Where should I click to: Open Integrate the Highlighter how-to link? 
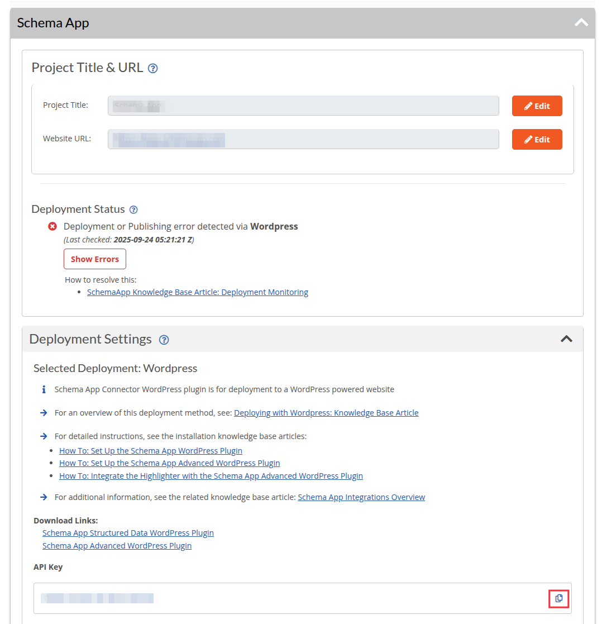coord(211,475)
